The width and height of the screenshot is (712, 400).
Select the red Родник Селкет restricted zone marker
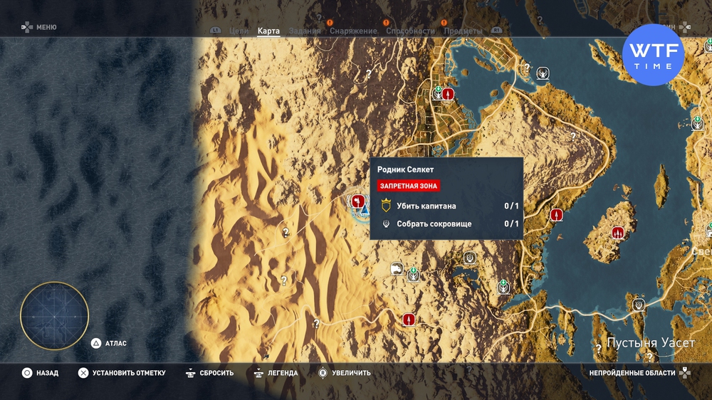point(355,201)
